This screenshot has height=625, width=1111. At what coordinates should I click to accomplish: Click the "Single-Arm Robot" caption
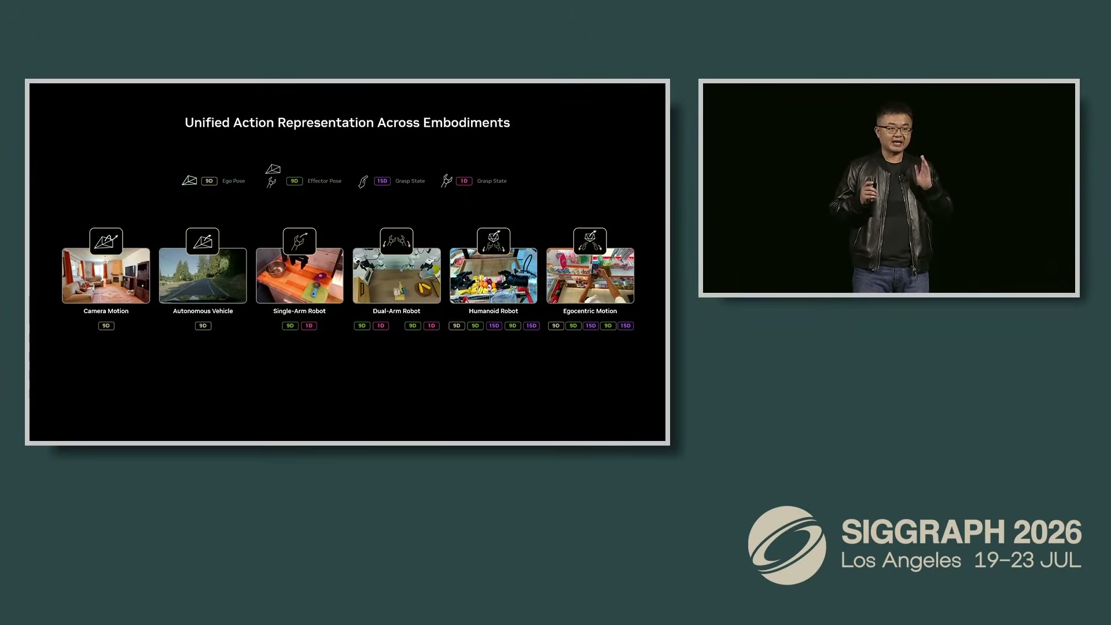coord(300,311)
